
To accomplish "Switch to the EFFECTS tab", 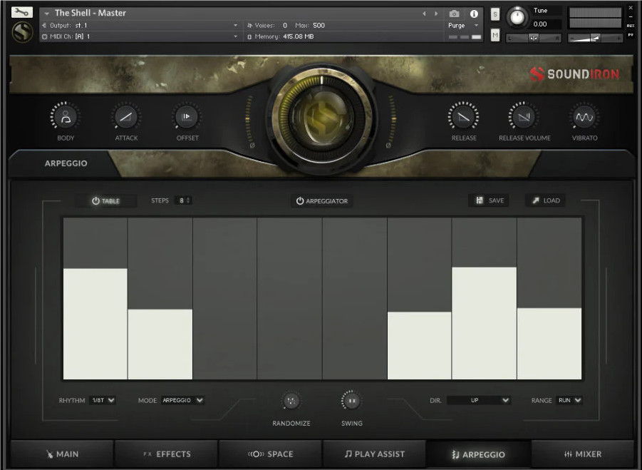I will (165, 454).
